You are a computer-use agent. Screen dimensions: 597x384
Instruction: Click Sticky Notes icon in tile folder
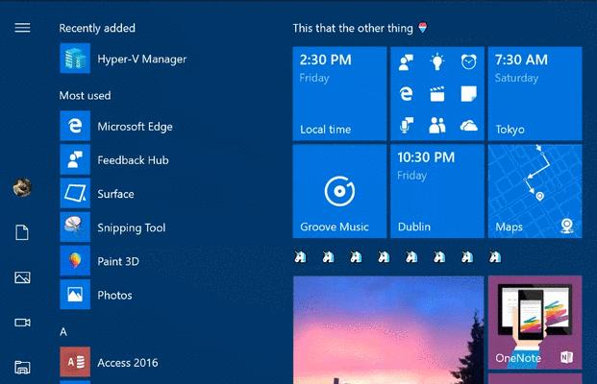[x=469, y=93]
